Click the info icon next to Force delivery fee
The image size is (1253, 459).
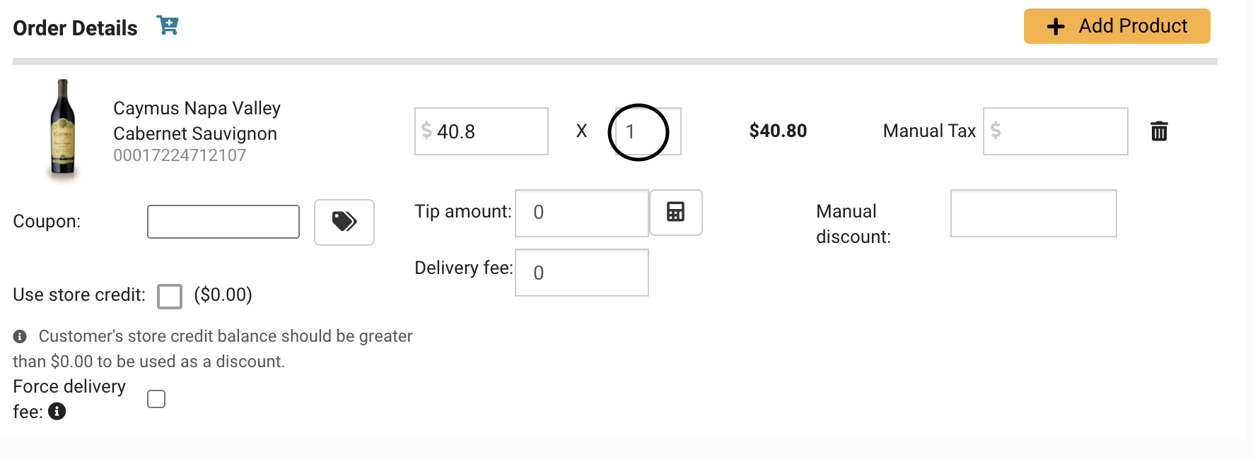point(57,411)
